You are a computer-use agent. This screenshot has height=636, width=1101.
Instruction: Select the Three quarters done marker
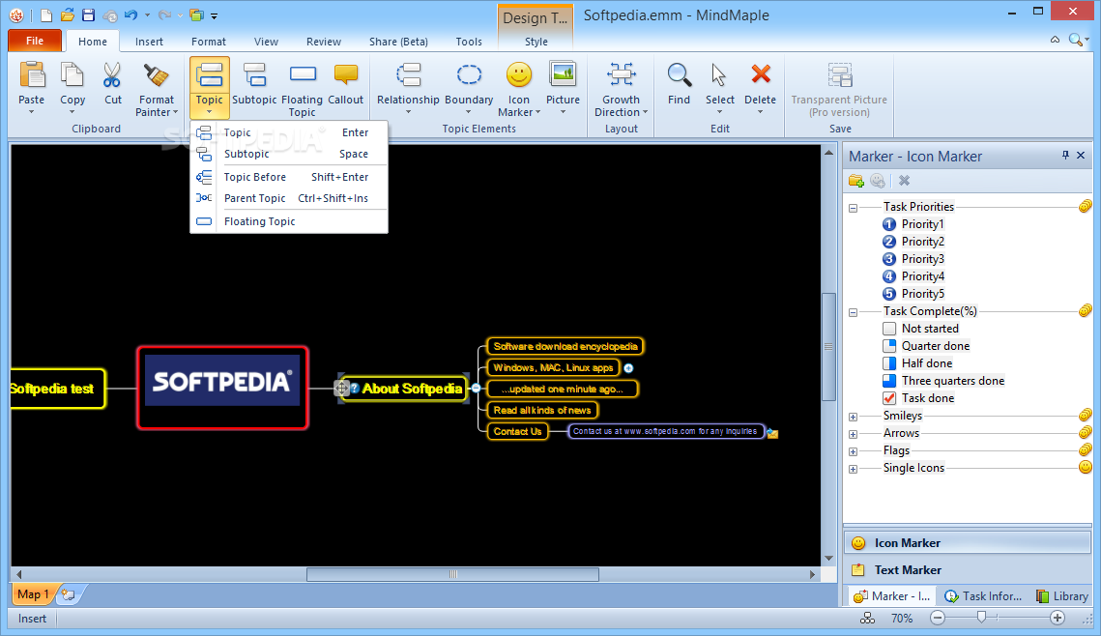[943, 381]
